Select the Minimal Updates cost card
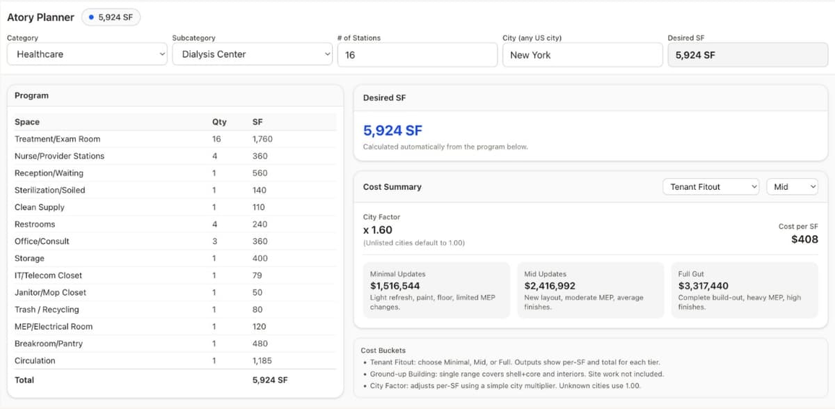835x409 pixels. click(x=436, y=289)
